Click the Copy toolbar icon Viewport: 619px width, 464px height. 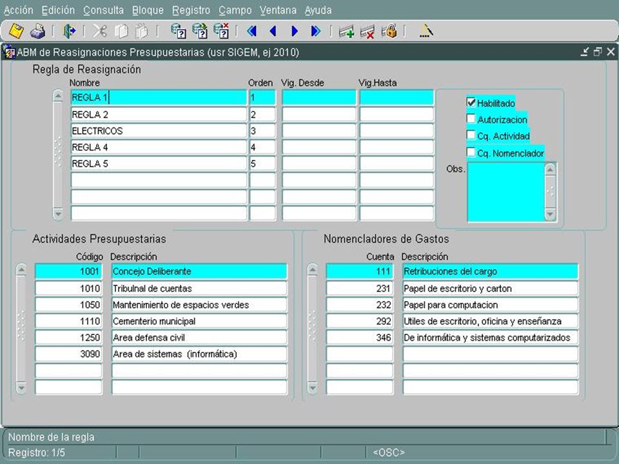[x=121, y=31]
